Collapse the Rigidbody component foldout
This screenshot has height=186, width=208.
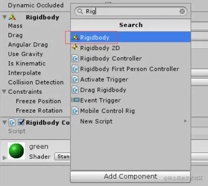(x=5, y=17)
